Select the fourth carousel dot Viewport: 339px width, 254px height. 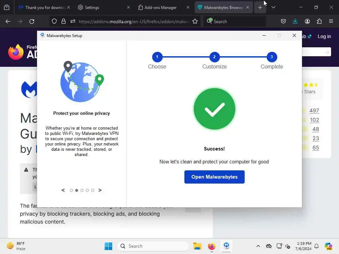[87, 190]
